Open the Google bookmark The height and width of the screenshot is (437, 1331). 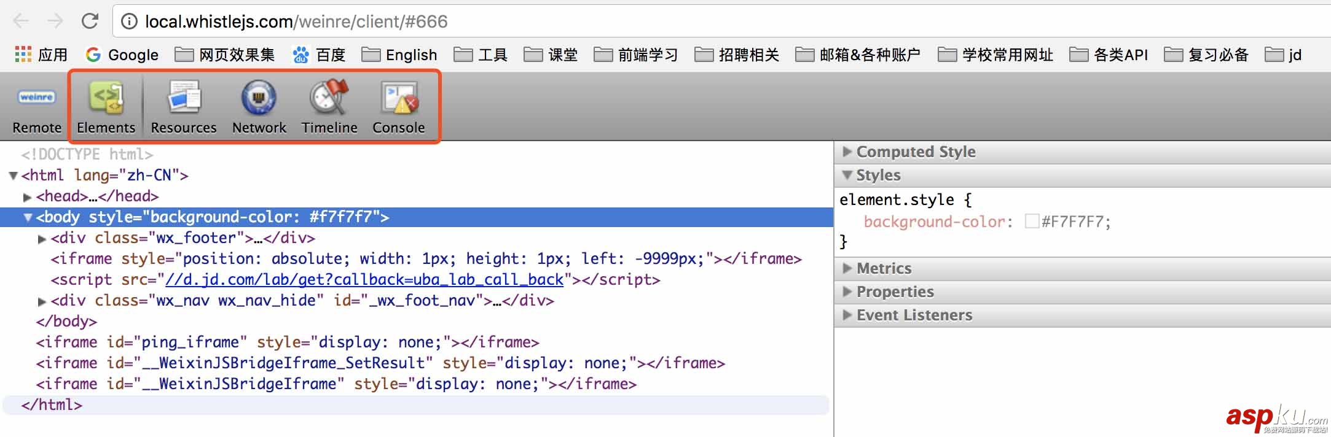coord(122,55)
